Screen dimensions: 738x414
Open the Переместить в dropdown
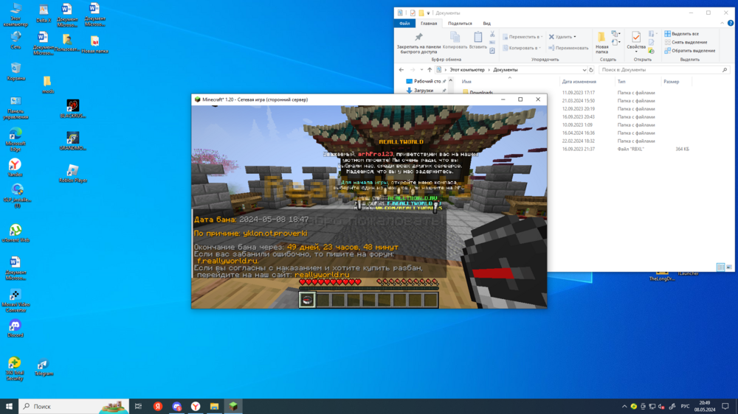[523, 37]
